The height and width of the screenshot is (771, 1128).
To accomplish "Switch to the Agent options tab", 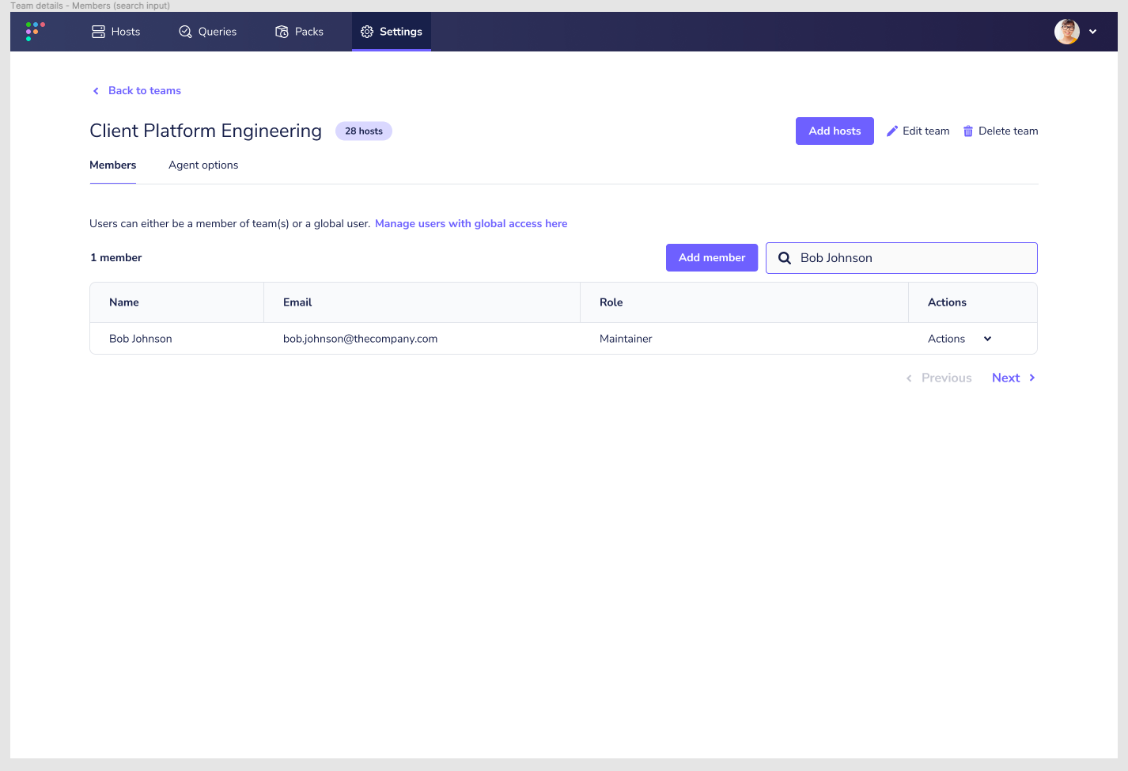I will pos(203,165).
